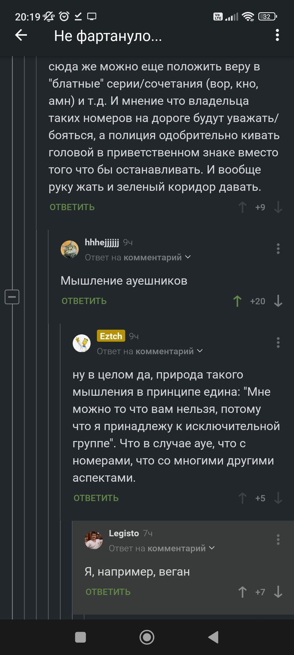Upvote the Legisto comment

[x=242, y=592]
